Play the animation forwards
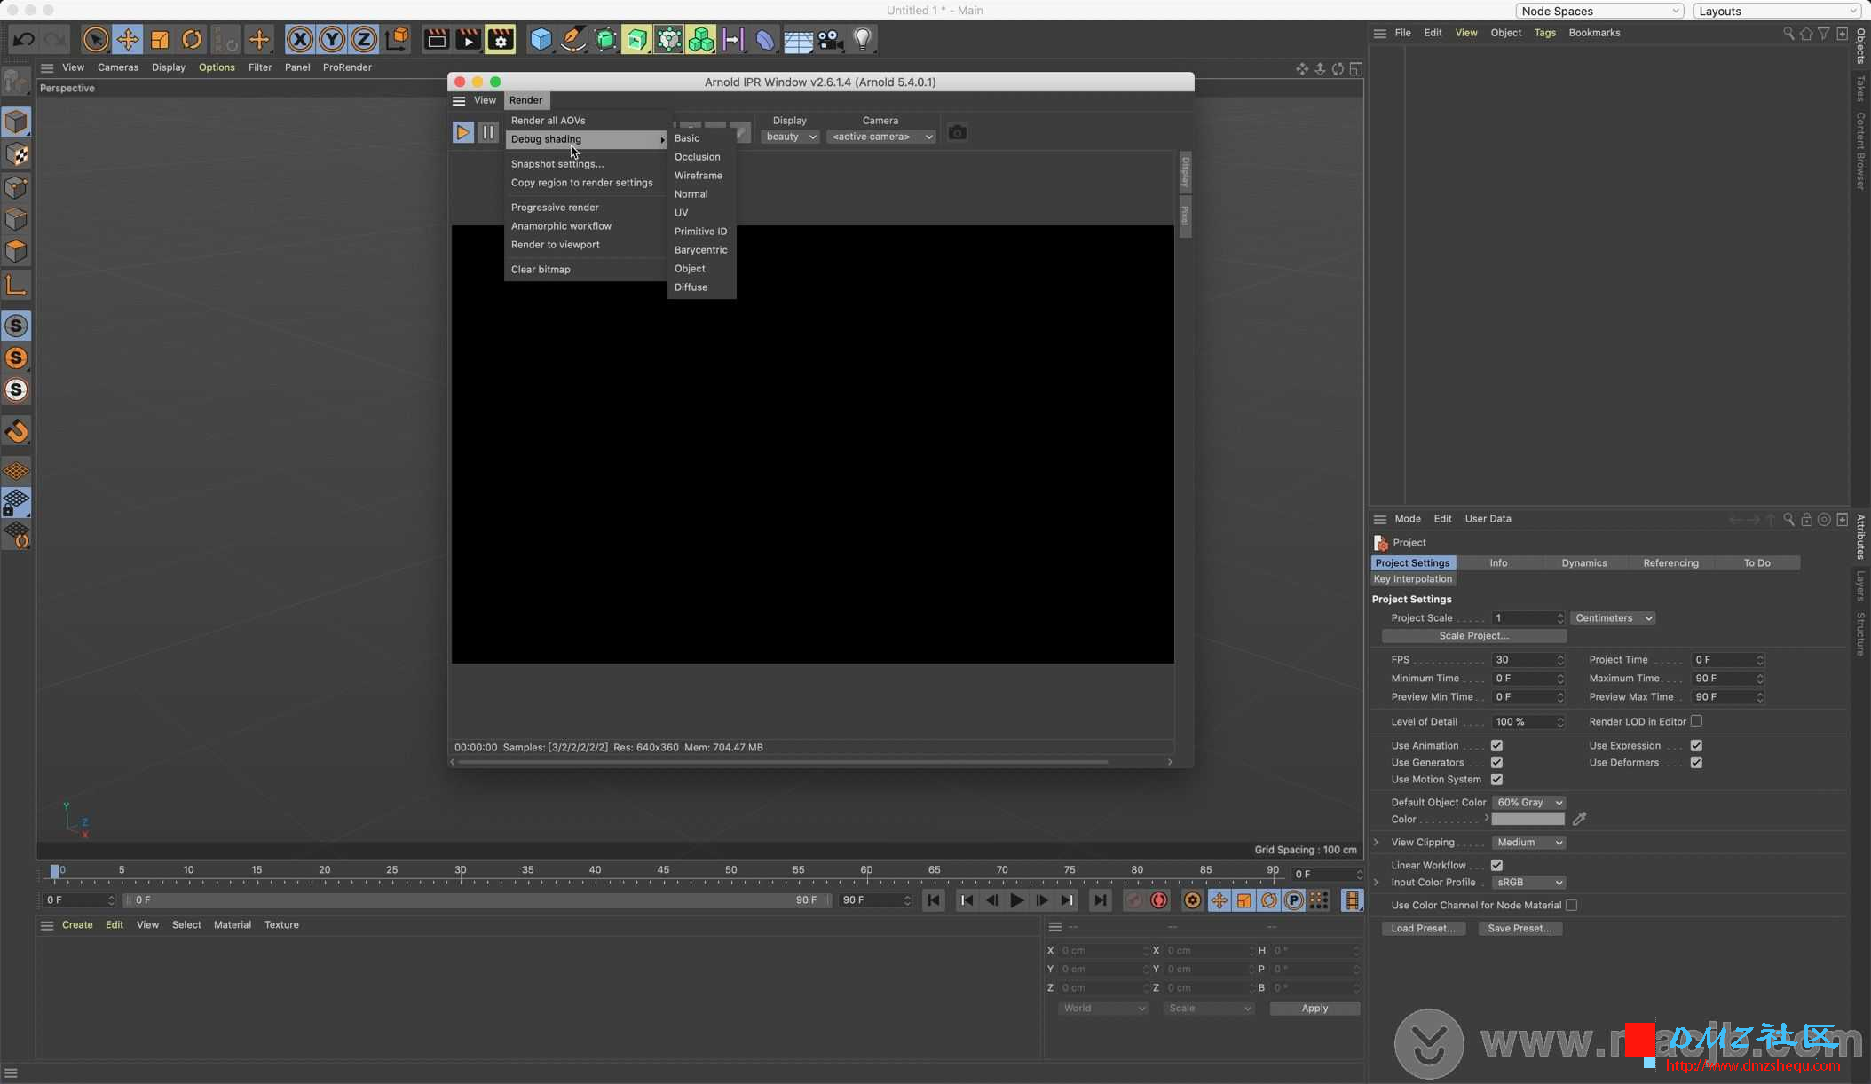 pos(1017,900)
